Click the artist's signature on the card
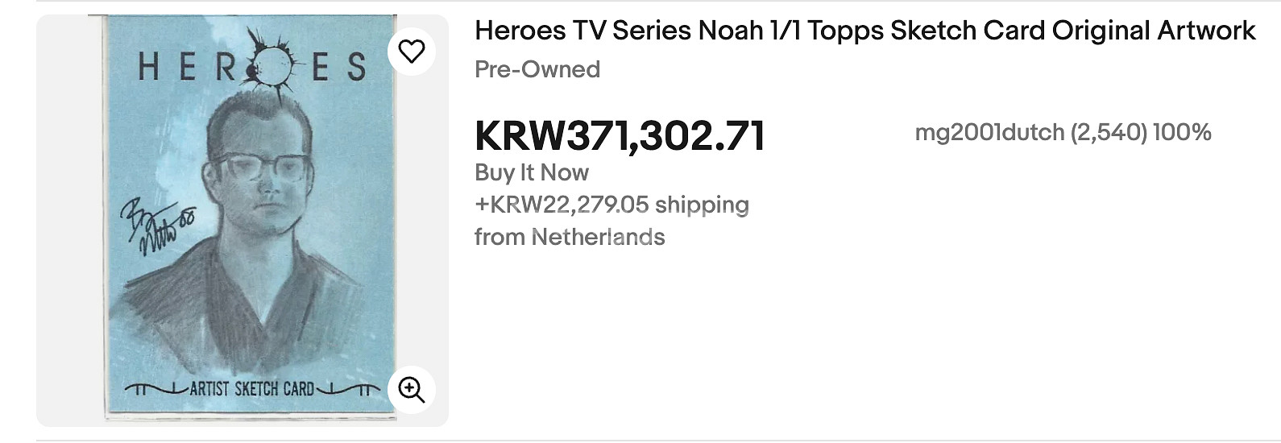This screenshot has width=1281, height=443. point(155,221)
